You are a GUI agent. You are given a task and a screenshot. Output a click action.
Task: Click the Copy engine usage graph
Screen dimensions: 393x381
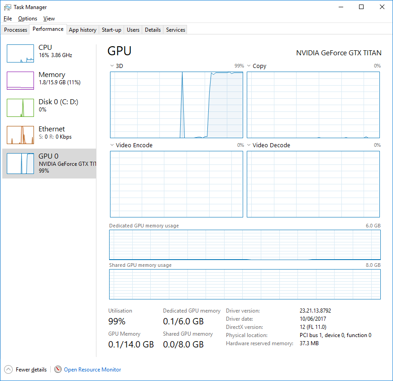313,105
